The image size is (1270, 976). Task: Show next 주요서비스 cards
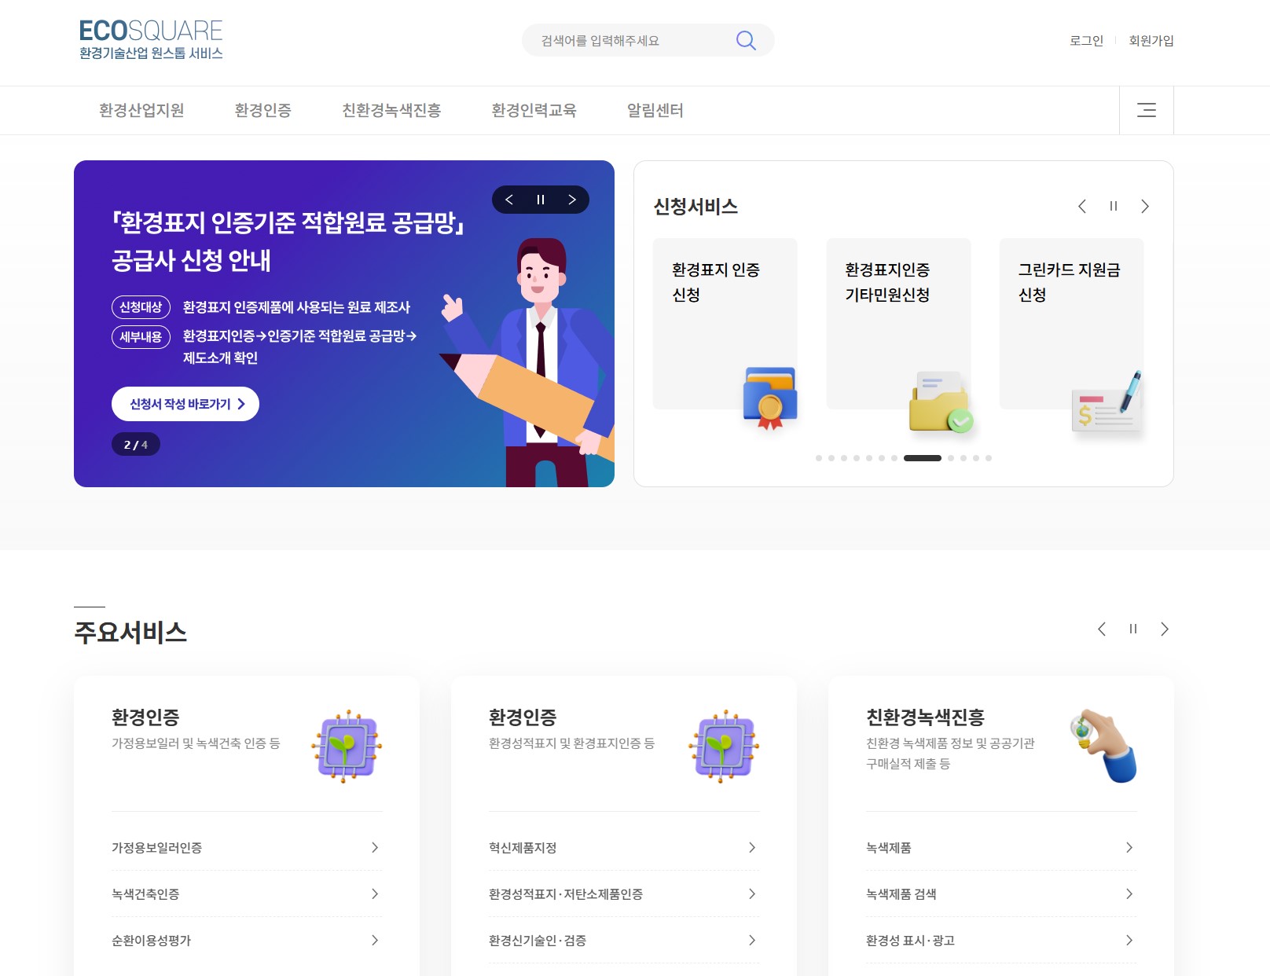tap(1165, 629)
